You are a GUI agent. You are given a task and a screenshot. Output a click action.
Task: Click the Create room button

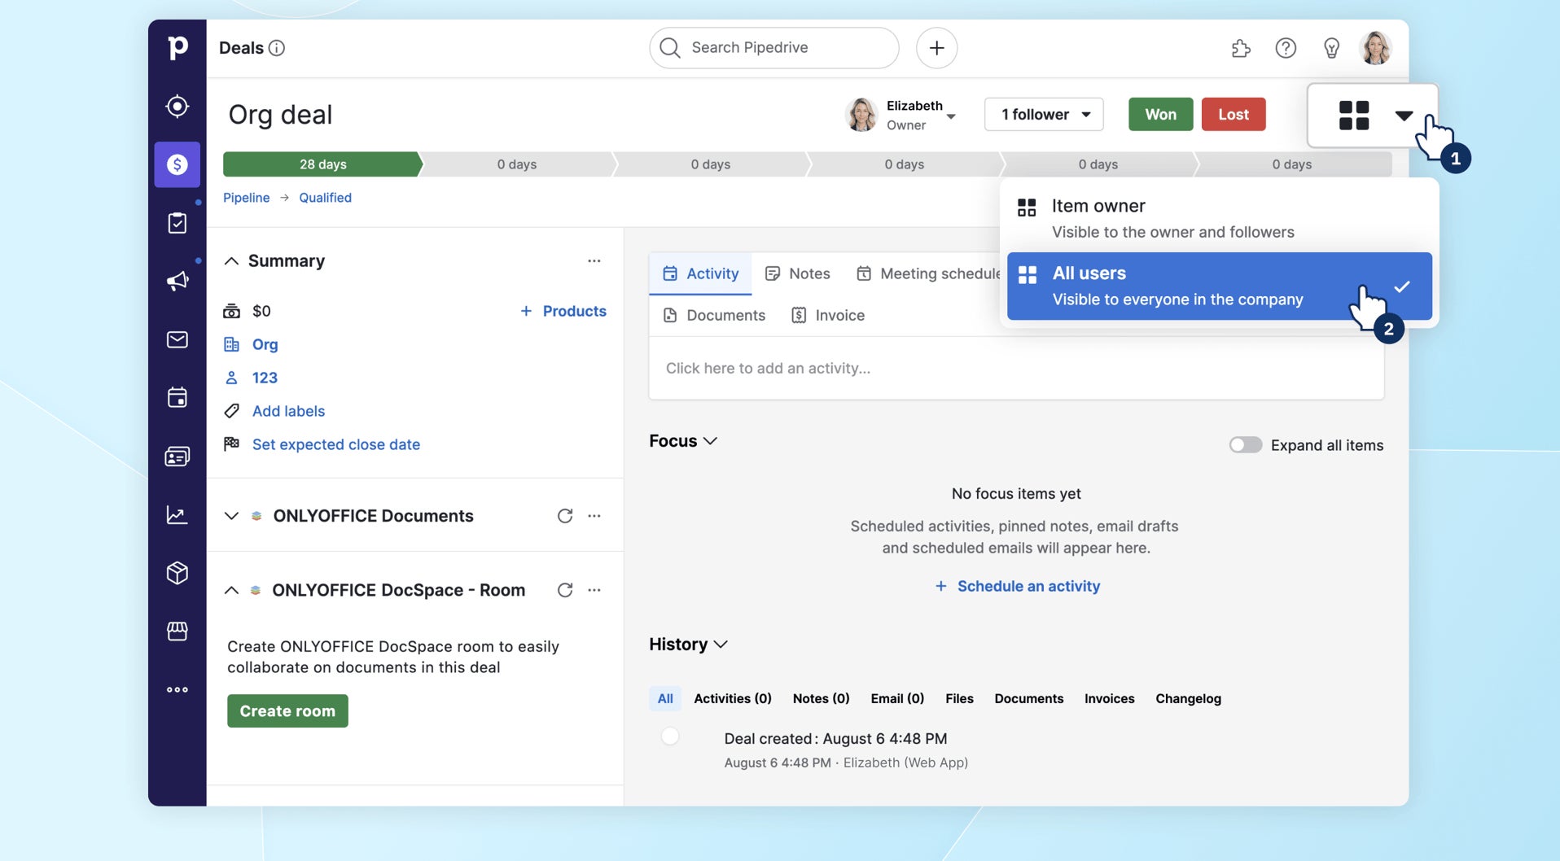point(287,711)
